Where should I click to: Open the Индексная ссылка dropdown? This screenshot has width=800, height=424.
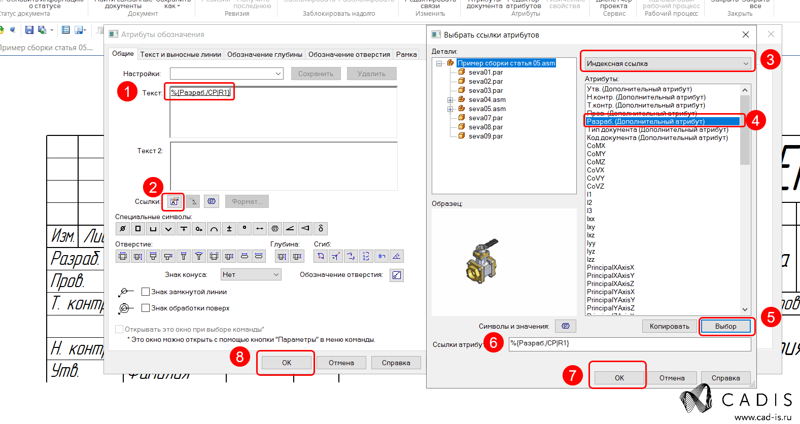668,63
